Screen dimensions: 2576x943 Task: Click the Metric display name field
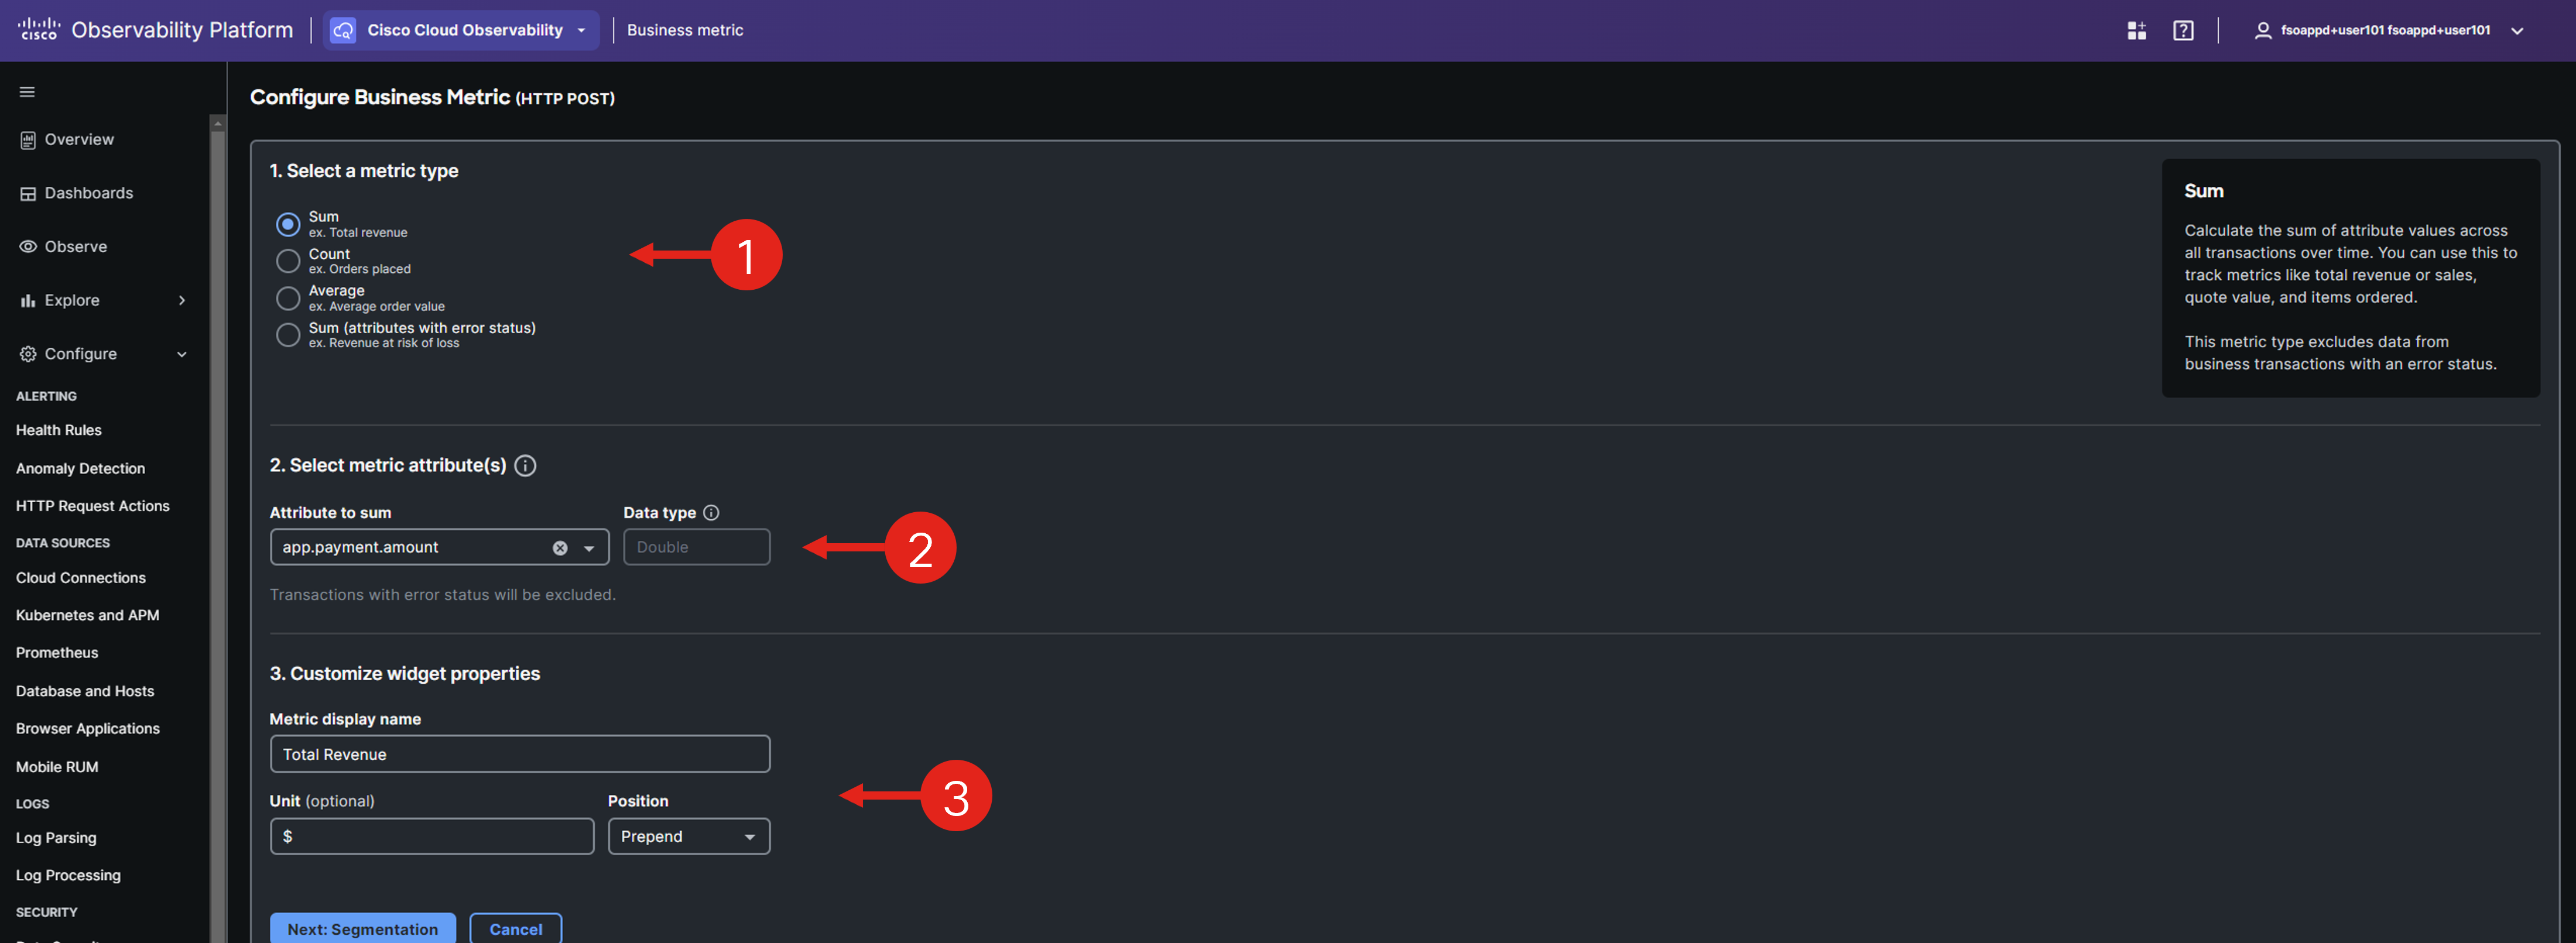(x=519, y=754)
